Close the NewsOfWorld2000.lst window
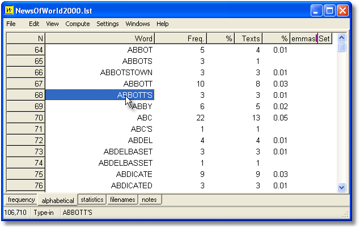 [x=343, y=11]
